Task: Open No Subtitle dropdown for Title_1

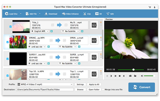Action: [70, 31]
